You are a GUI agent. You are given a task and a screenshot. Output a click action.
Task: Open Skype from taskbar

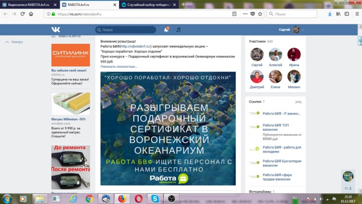click(x=155, y=199)
